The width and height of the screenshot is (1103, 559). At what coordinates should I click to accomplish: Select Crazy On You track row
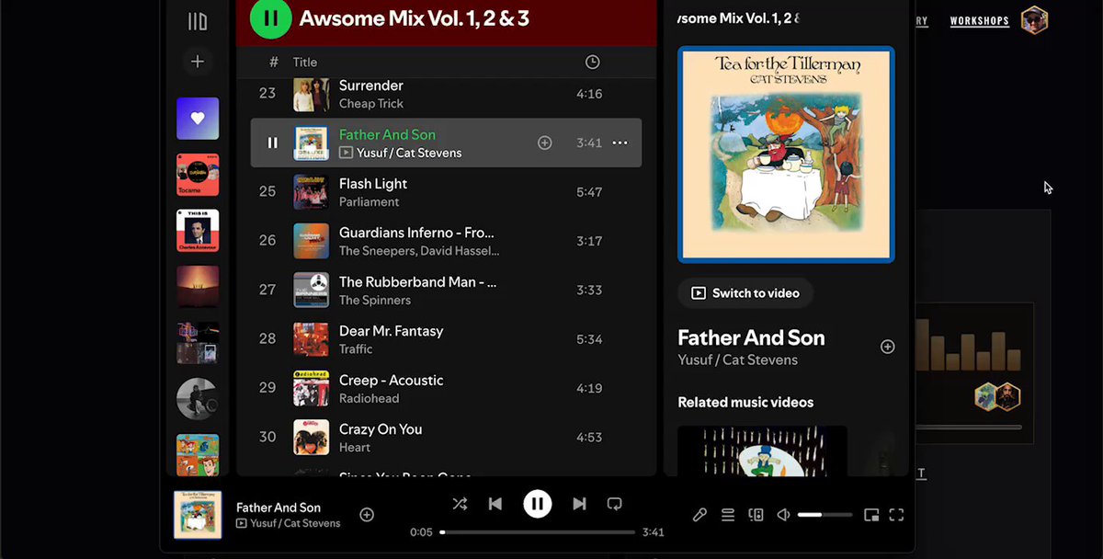[446, 438]
